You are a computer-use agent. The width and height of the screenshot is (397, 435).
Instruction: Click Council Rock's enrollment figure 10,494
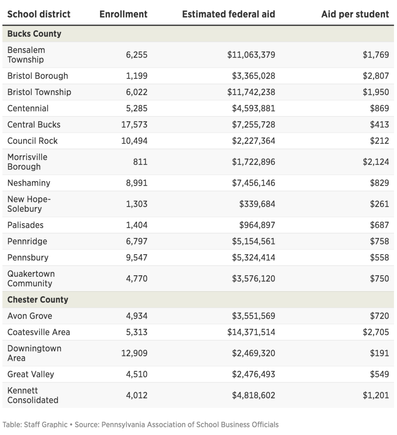pyautogui.click(x=134, y=141)
